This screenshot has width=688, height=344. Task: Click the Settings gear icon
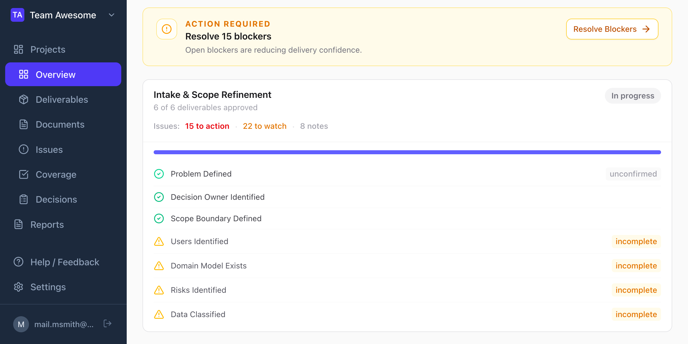18,287
